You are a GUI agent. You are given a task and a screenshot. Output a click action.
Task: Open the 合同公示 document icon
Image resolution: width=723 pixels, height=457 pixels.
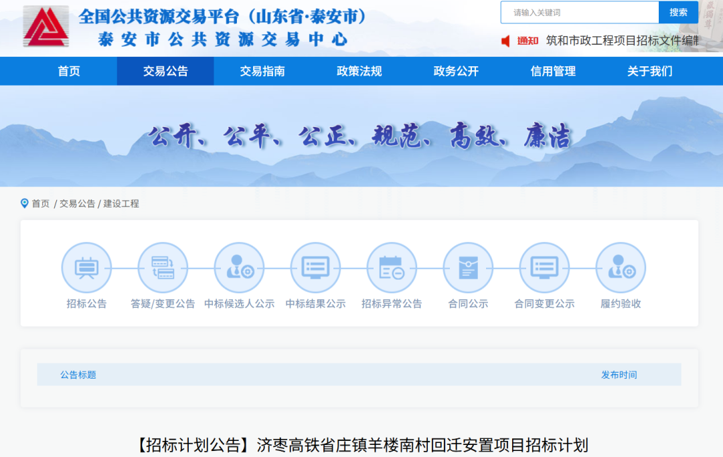pyautogui.click(x=468, y=268)
